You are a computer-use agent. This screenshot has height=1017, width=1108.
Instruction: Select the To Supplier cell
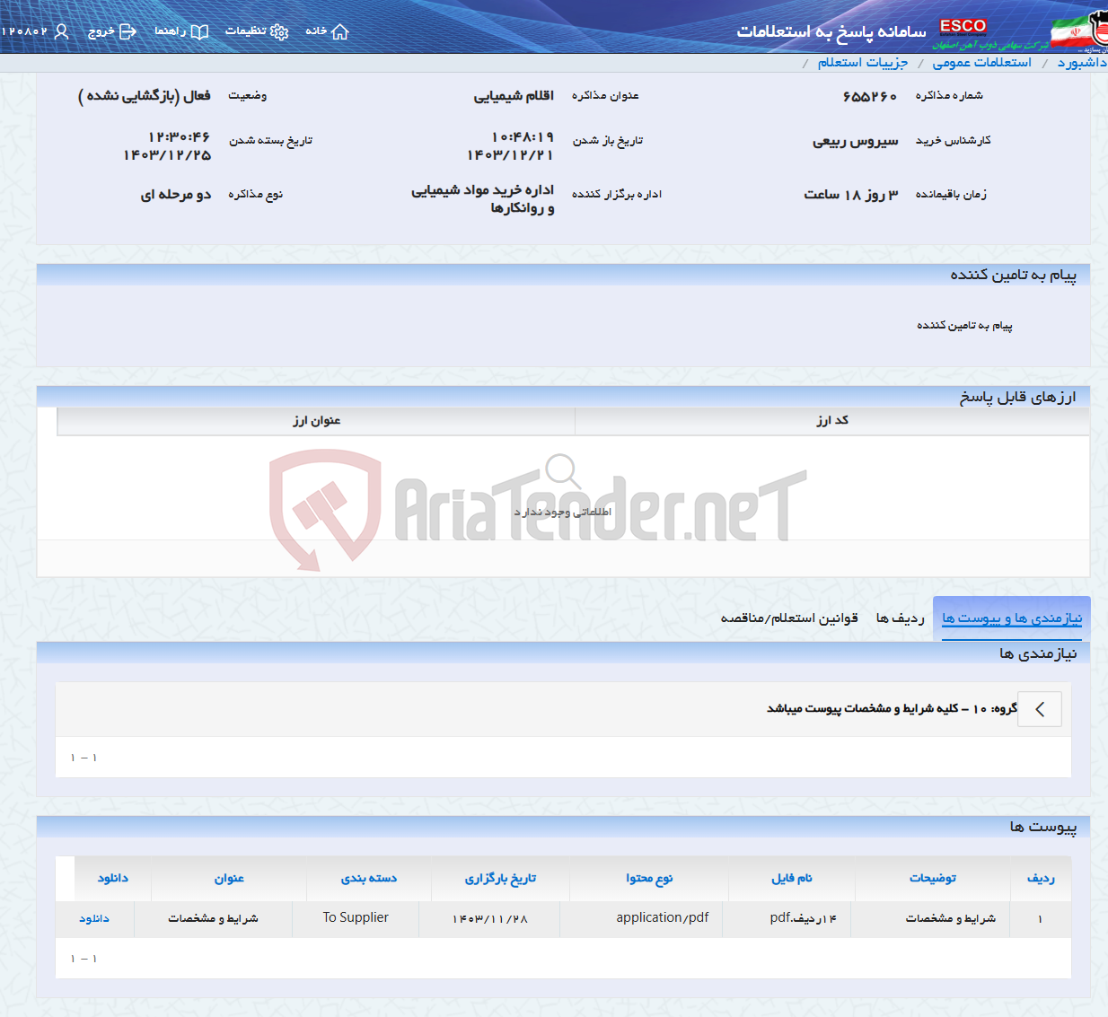click(x=356, y=918)
